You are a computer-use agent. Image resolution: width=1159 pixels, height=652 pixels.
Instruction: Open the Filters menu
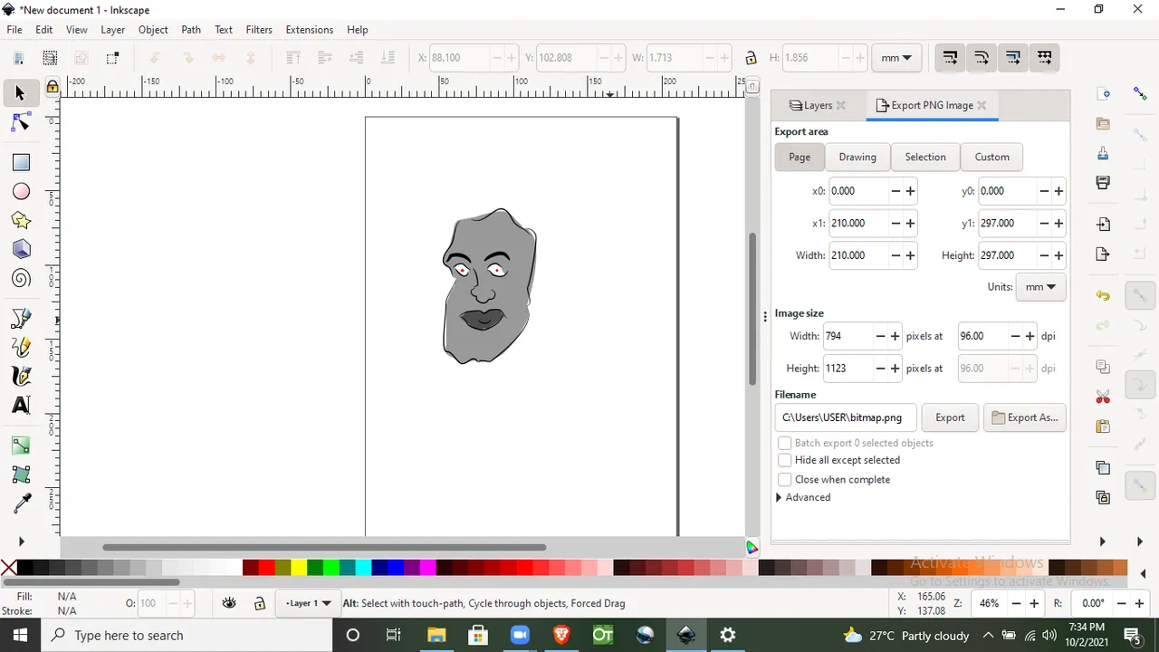click(259, 30)
